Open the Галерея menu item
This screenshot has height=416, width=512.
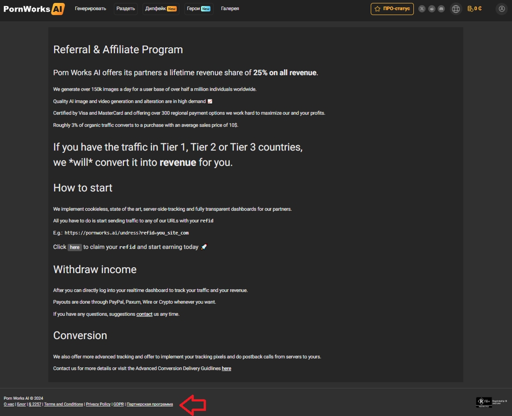pyautogui.click(x=230, y=9)
